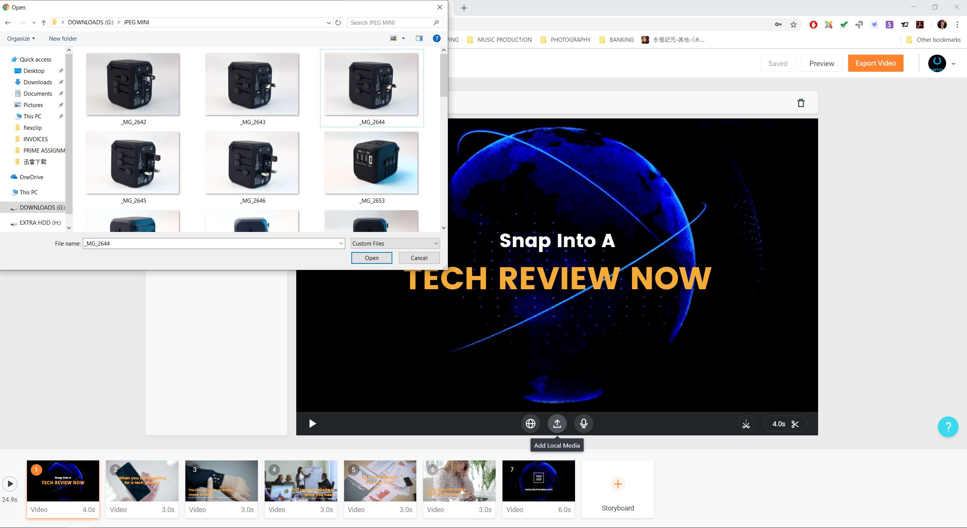Click the refresh folder icon in dialog
This screenshot has height=528, width=967.
point(338,23)
